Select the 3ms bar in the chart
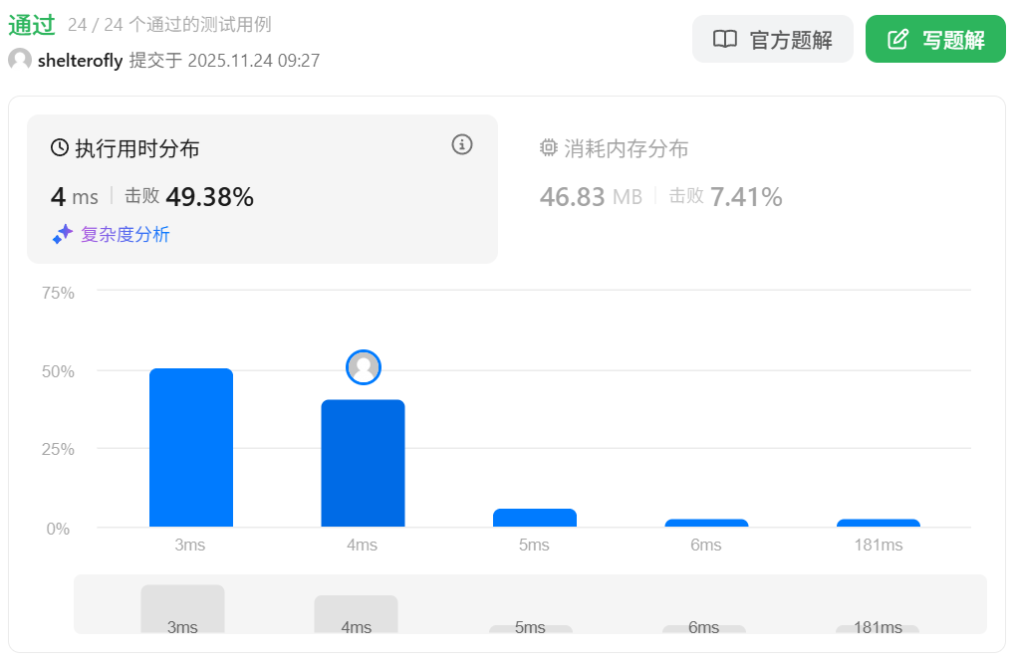Viewport: 1016px width, 660px height. click(191, 448)
